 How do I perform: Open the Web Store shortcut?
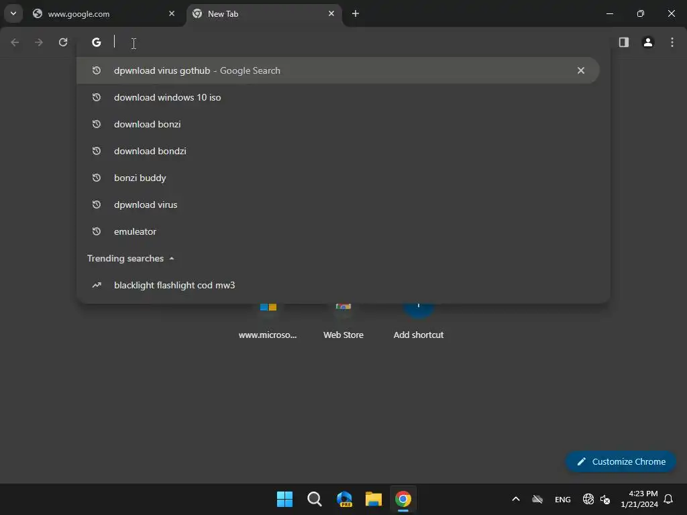pos(343,321)
